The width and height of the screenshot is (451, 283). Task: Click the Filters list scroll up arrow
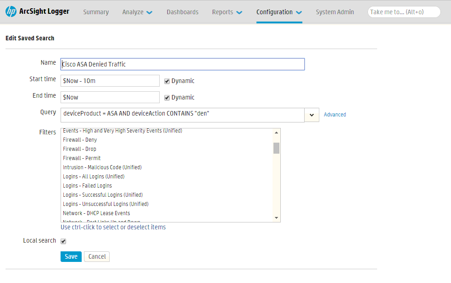(x=276, y=133)
